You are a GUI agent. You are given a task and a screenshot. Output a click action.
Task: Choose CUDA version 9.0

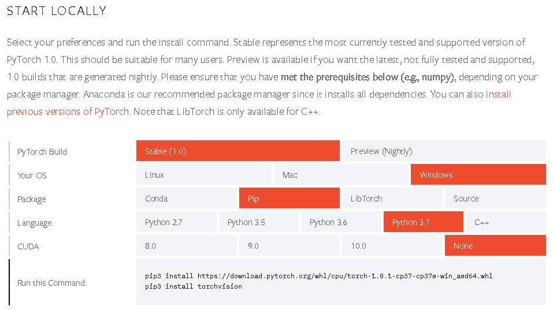tap(289, 246)
